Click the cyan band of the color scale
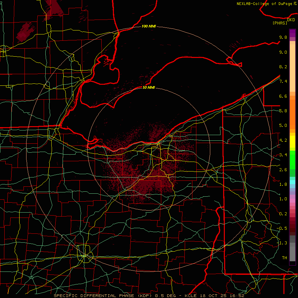The image size is (298, 298). tap(292, 182)
